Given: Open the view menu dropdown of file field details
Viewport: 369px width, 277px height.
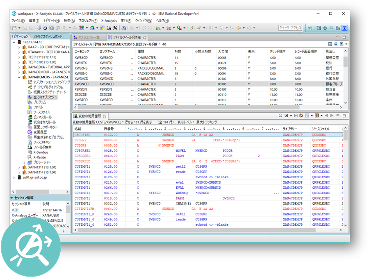Looking at the screenshot, I should click(346, 44).
